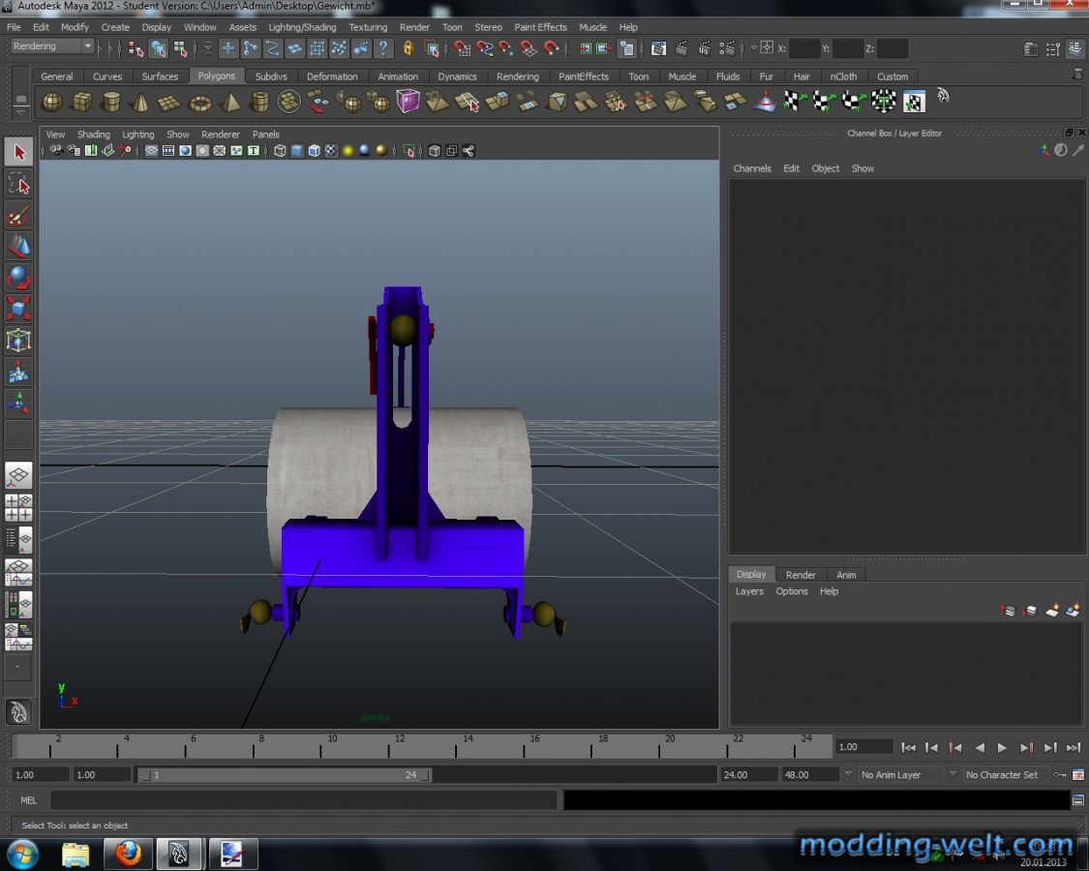Screen dimensions: 1089x871
Task: Open animation preferences button
Action: click(1078, 774)
